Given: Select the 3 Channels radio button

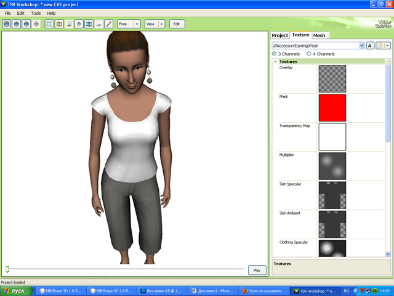Looking at the screenshot, I should coord(275,54).
